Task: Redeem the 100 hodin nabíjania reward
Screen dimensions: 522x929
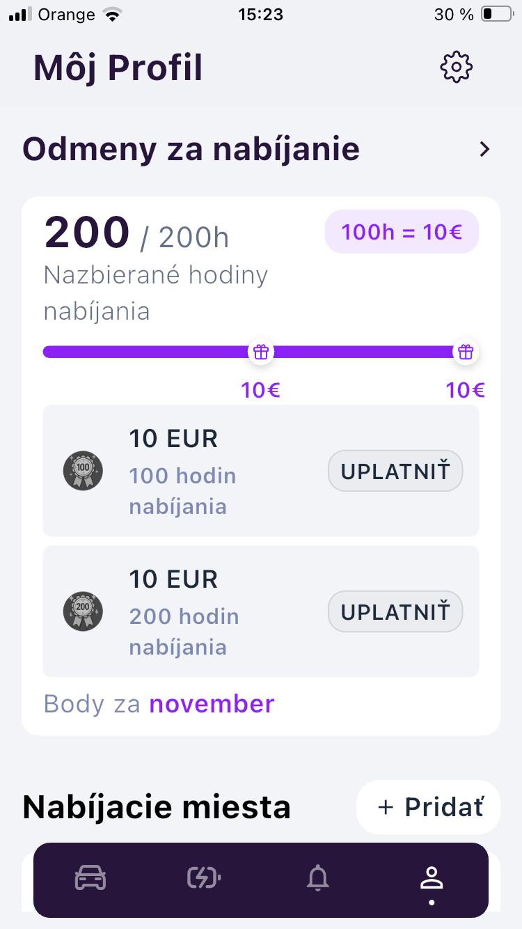Action: click(x=395, y=471)
